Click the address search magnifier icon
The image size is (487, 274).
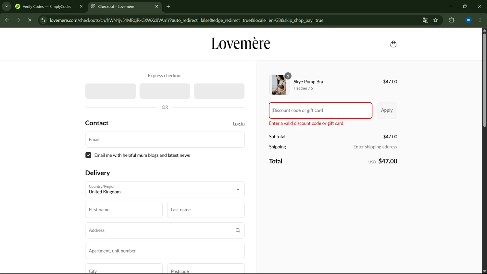tap(238, 230)
